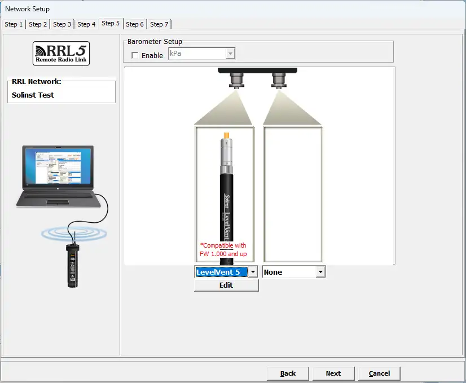The width and height of the screenshot is (466, 383).
Task: Expand the LevelVent 5 logger type dropdown
Action: (253, 272)
